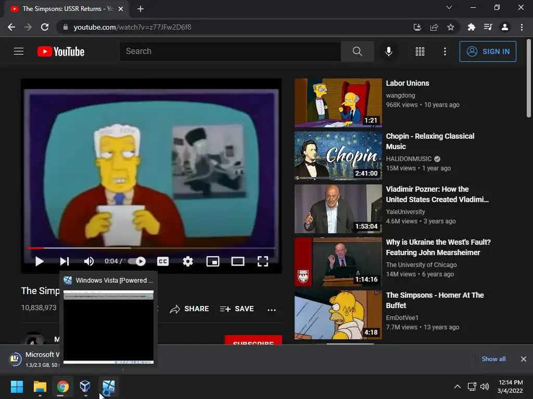Open volume icon in system tray

click(x=485, y=387)
